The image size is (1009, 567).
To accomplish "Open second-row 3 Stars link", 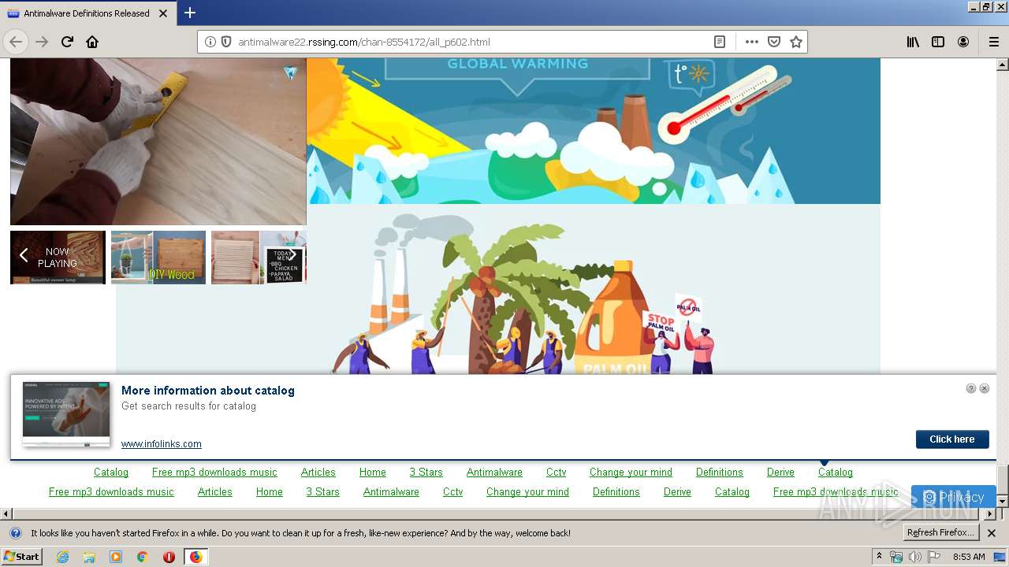I will coord(323,492).
